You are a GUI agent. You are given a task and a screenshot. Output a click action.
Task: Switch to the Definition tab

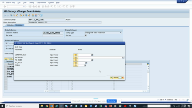(19, 25)
